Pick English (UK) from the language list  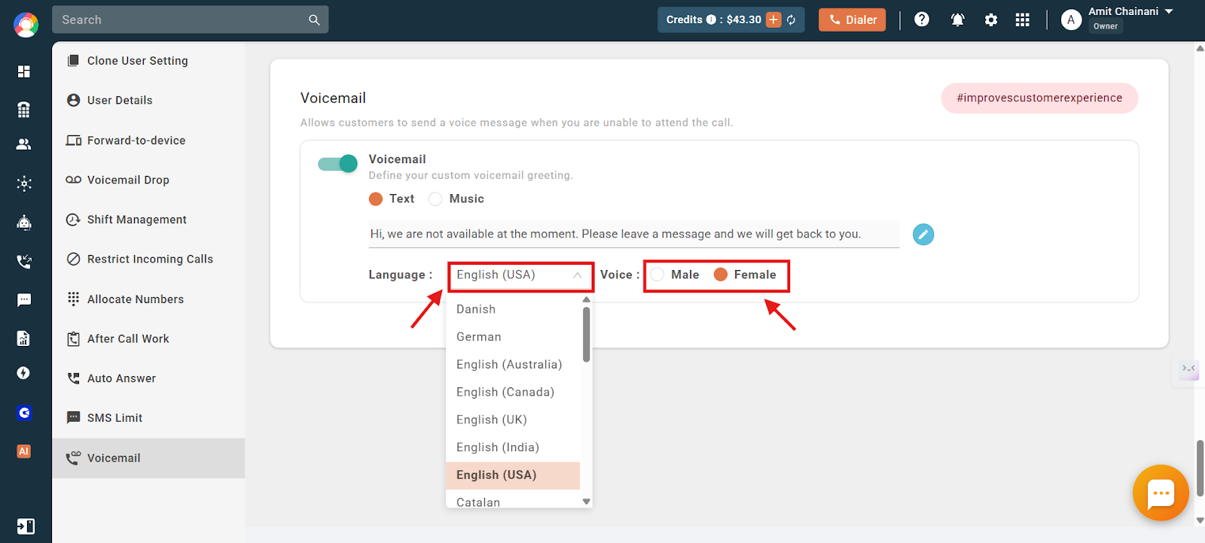pyautogui.click(x=513, y=420)
